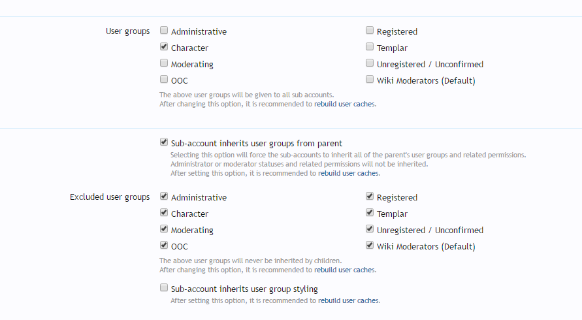The image size is (582, 320).
Task: Disable Sub-account inherits user groups from parent
Action: (164, 142)
